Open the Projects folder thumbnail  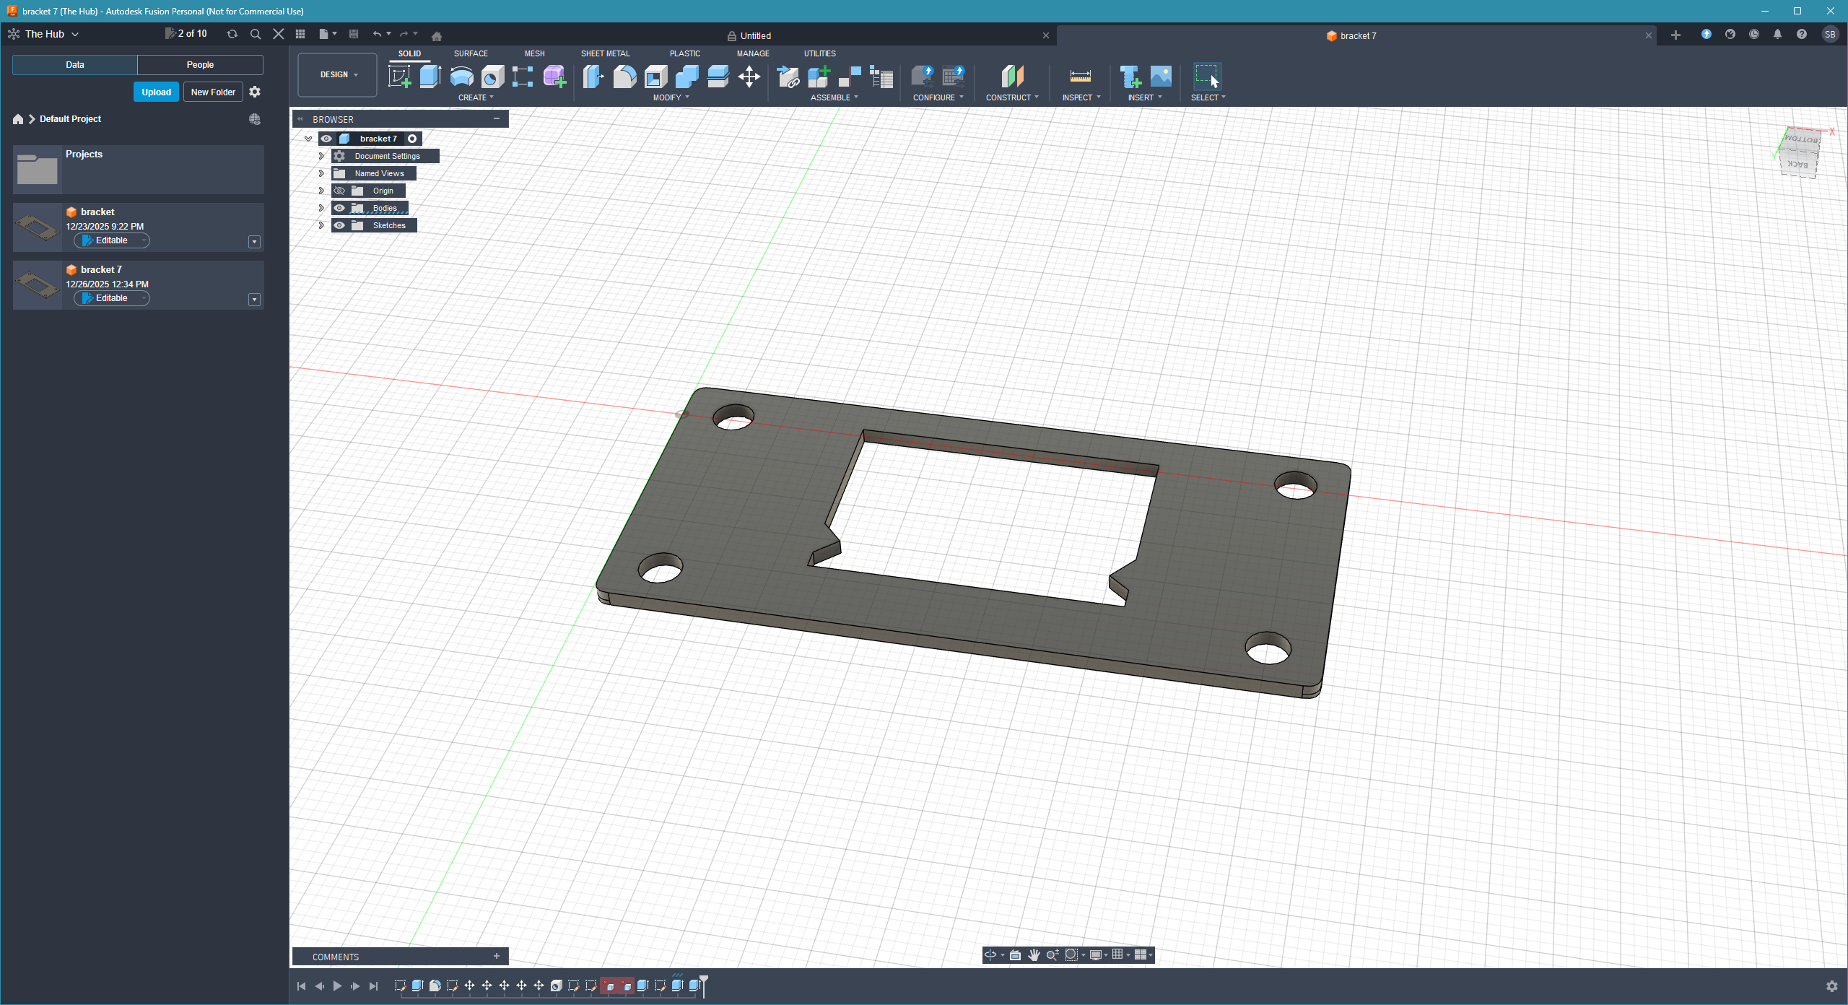(x=38, y=170)
